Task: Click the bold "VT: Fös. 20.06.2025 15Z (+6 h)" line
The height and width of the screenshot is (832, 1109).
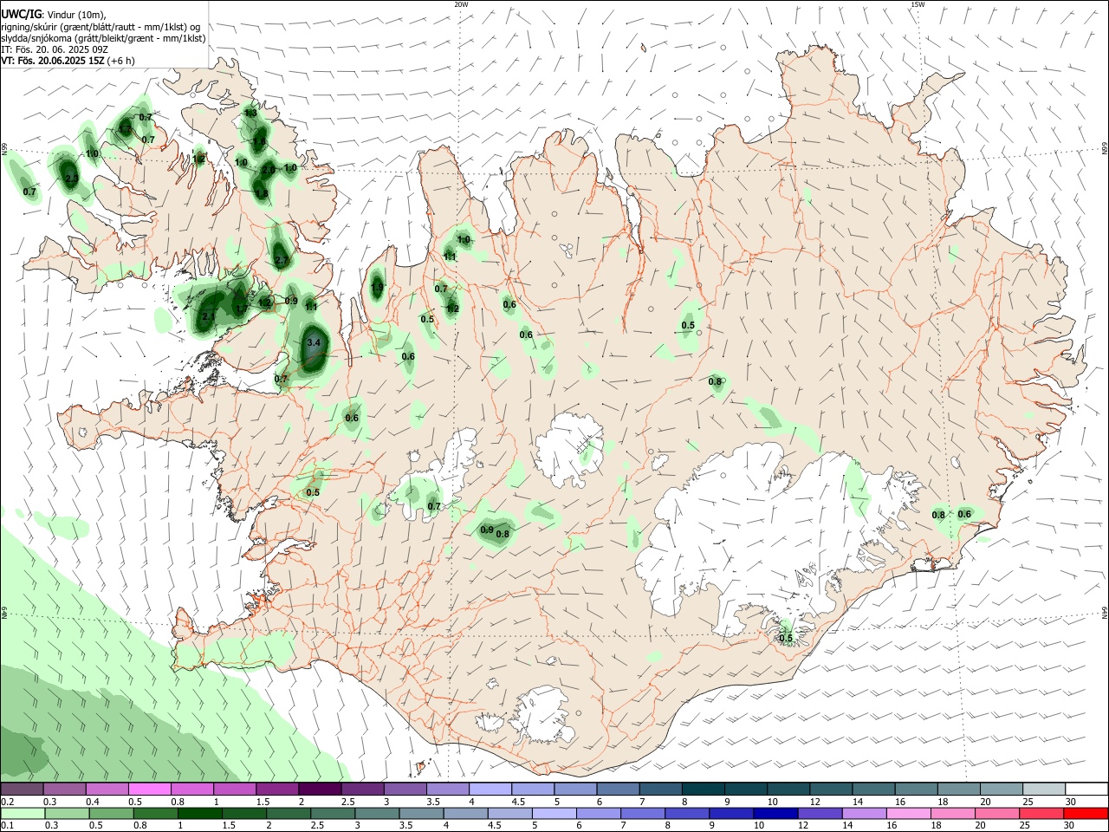Action: coord(68,61)
